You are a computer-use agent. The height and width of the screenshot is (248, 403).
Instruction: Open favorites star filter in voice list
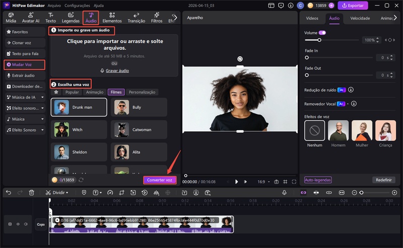click(56, 92)
